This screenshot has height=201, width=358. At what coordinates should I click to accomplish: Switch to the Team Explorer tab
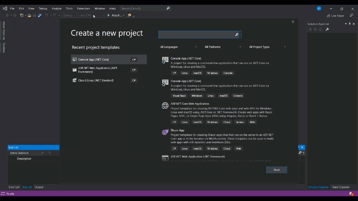[341, 187]
